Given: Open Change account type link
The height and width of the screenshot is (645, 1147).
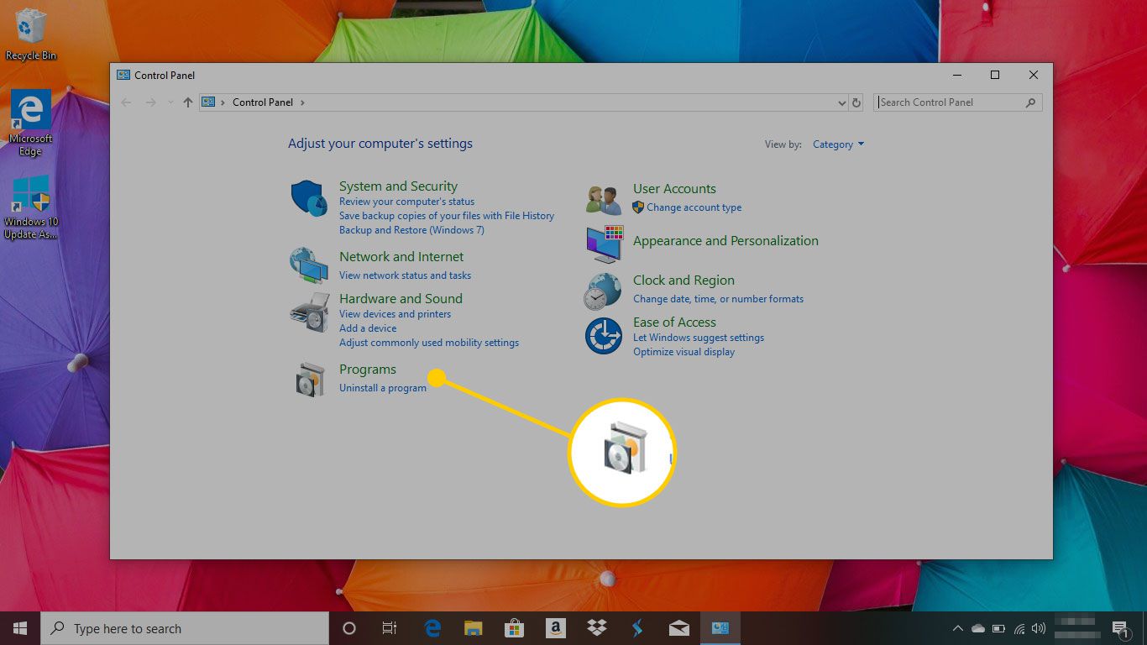Looking at the screenshot, I should [694, 207].
